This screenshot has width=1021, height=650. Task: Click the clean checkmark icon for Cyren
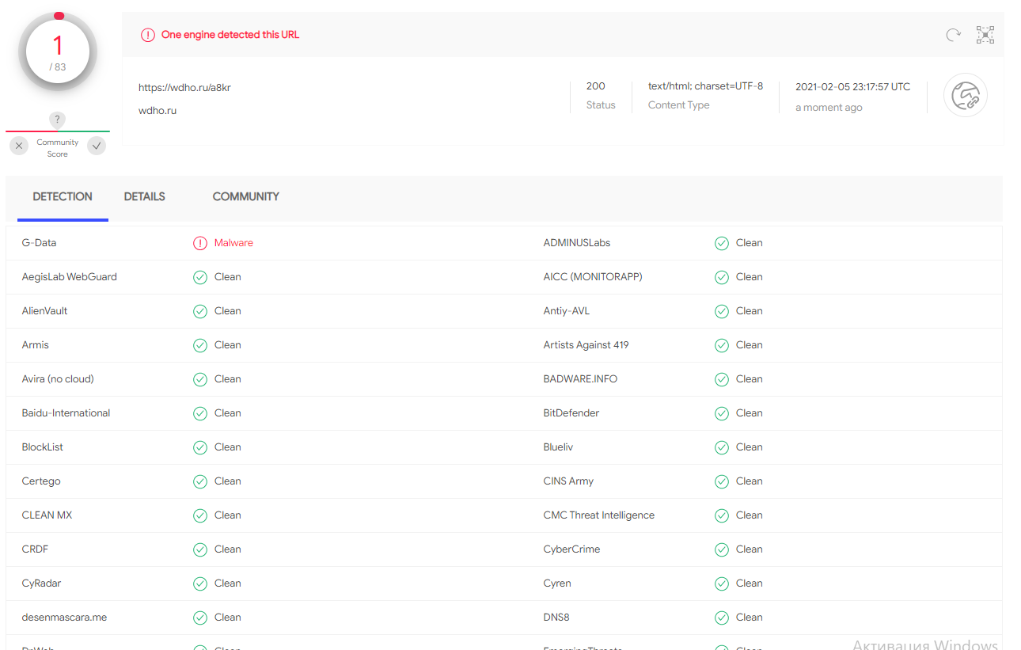[x=722, y=583]
